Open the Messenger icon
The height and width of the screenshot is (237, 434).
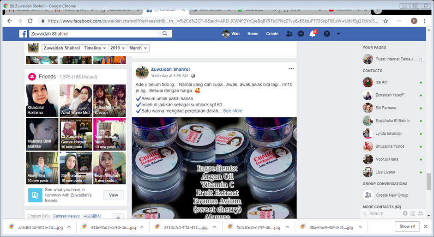point(301,34)
